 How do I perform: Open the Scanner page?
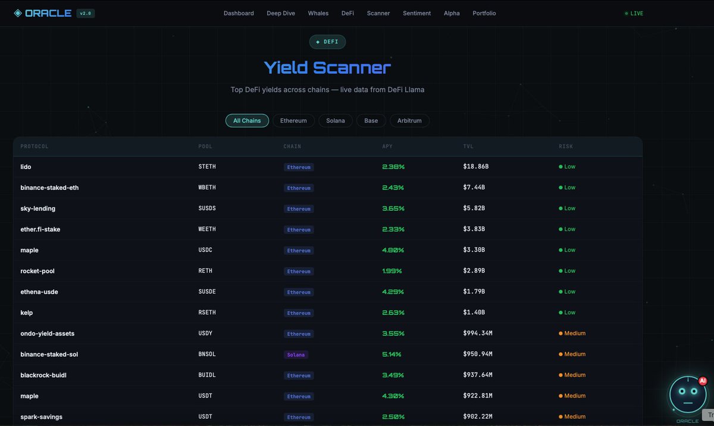[378, 13]
